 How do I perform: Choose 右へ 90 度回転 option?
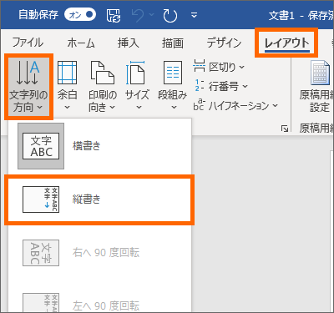coord(99,253)
